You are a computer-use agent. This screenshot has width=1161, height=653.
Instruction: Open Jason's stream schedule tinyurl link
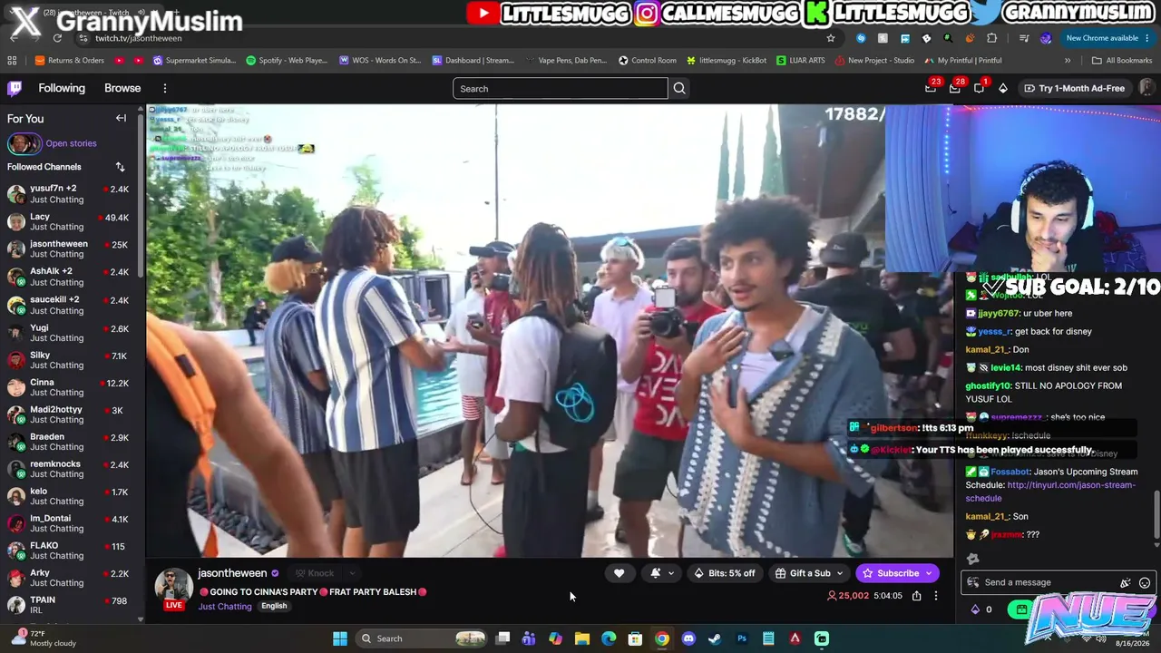[x=1050, y=492]
